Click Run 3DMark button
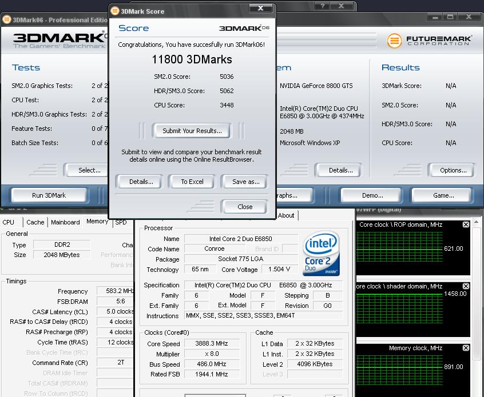This screenshot has height=397, width=484. (x=49, y=195)
